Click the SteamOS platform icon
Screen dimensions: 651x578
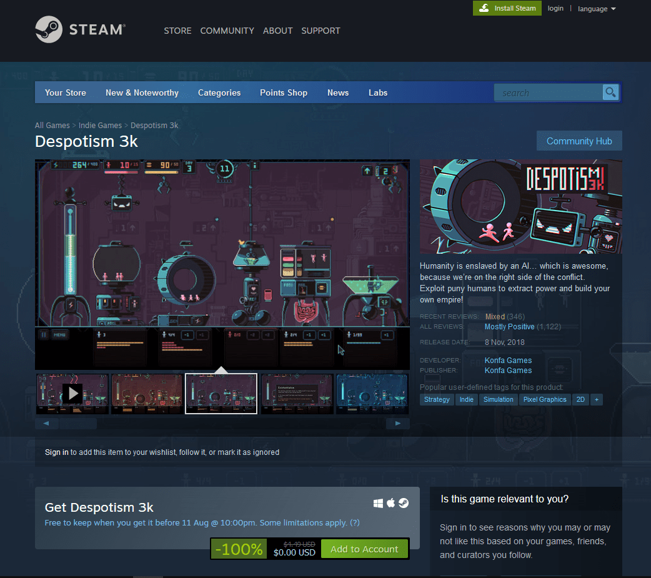coord(404,503)
